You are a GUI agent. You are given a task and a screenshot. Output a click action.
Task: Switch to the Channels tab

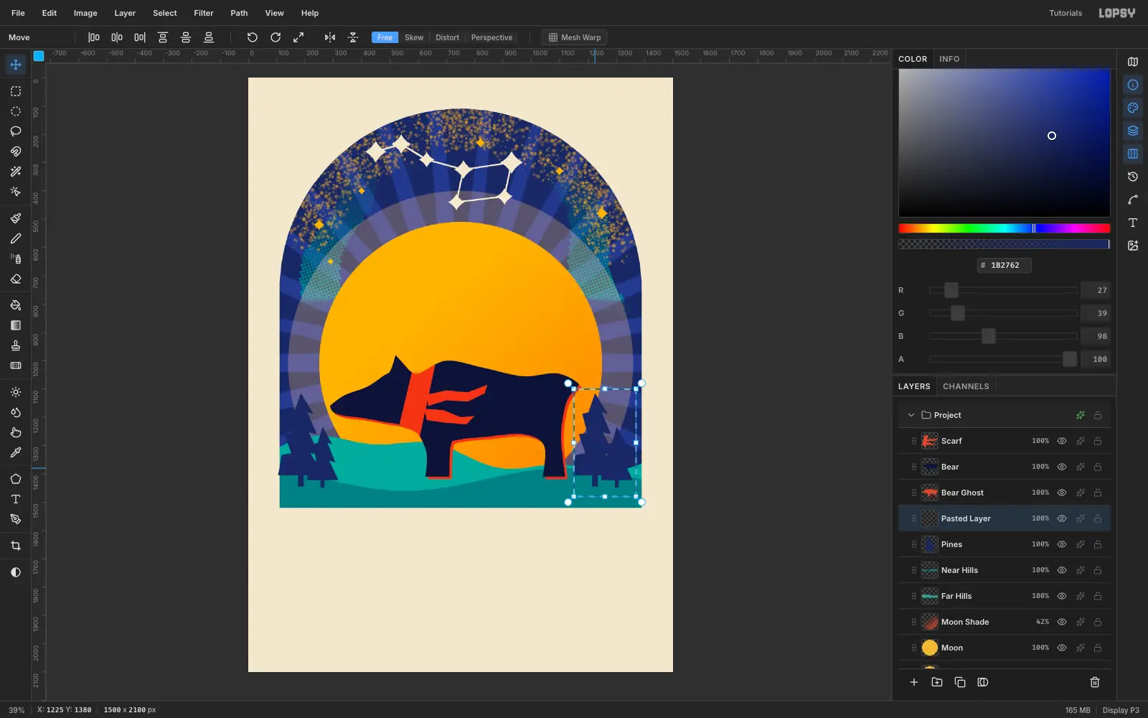966,386
